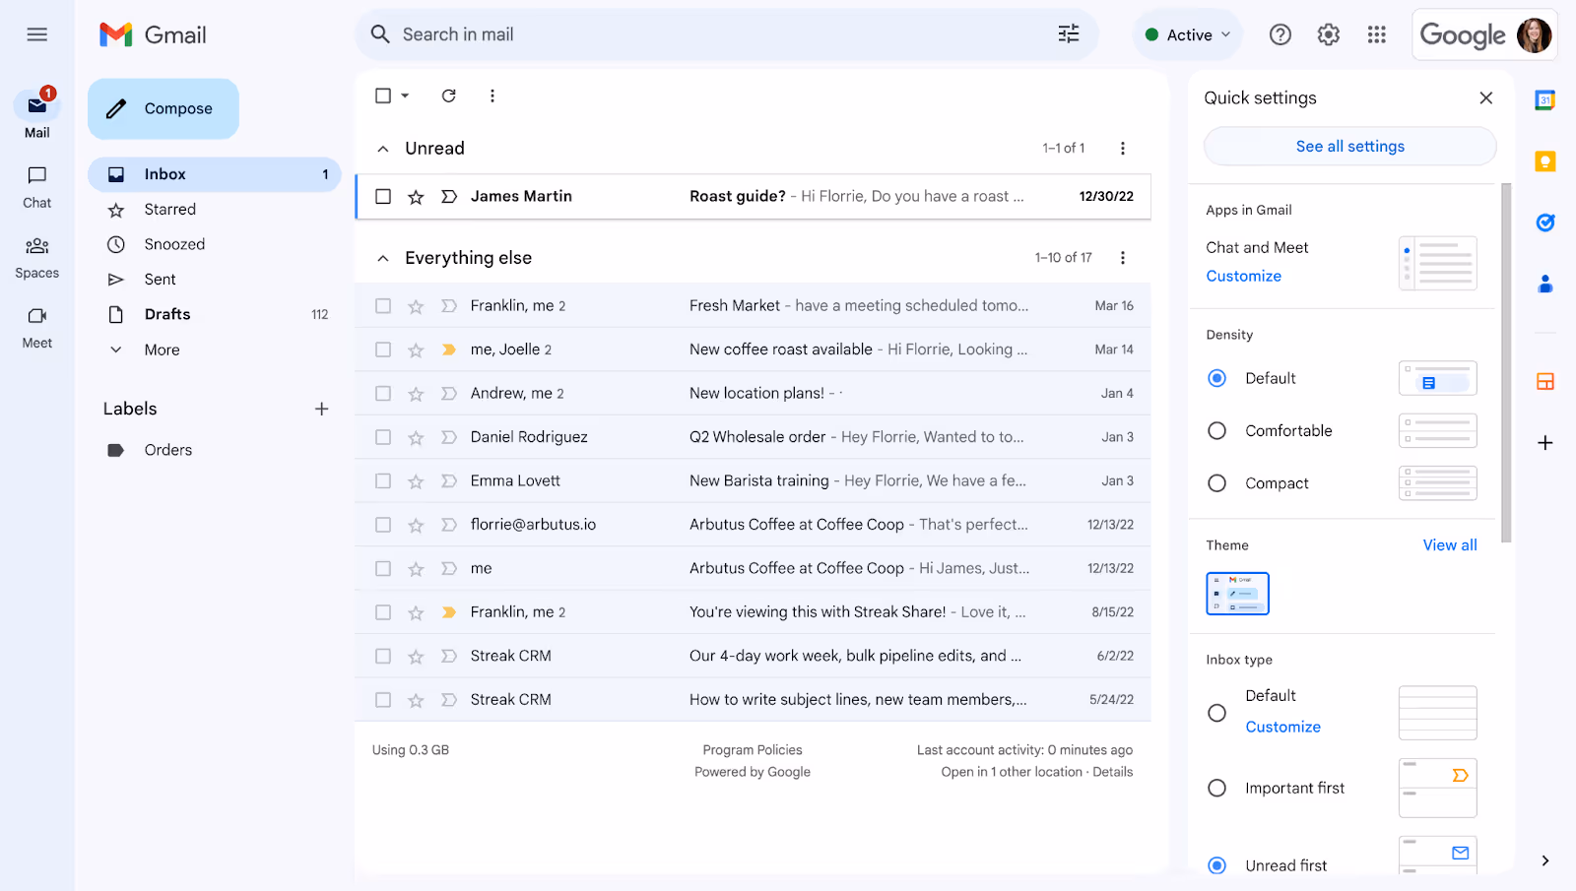Open Meet from the left rail

point(37,327)
